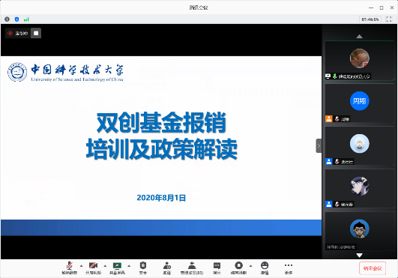
Task: Open meeting info icon at top left
Action: (x=7, y=19)
